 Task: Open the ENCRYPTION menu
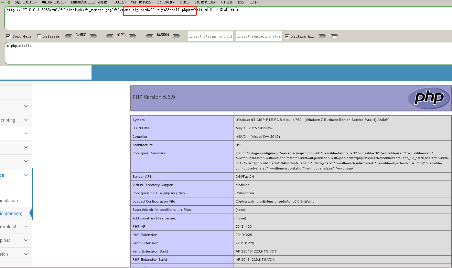pyautogui.click(x=206, y=2)
